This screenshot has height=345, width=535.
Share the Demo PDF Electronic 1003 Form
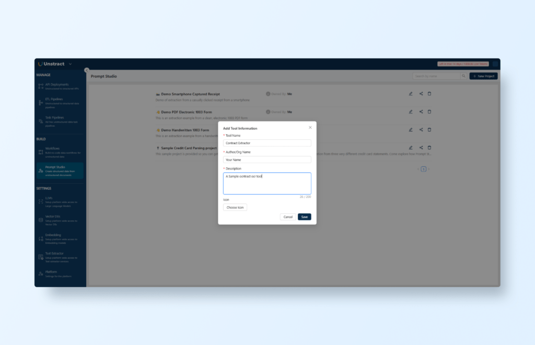421,112
